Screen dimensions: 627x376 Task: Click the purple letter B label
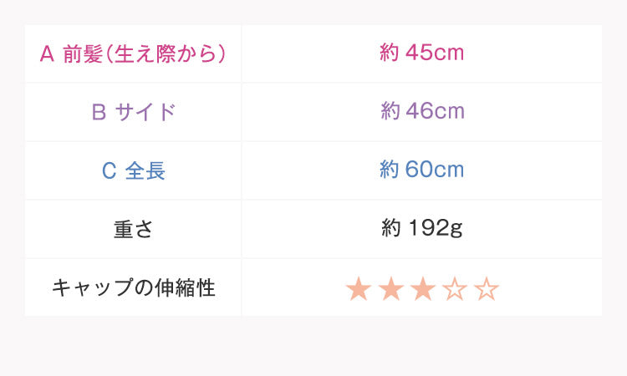pyautogui.click(x=99, y=112)
